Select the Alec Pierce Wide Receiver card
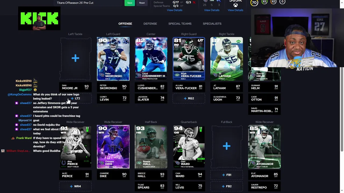Screen dimensions: 344x193 75,147
